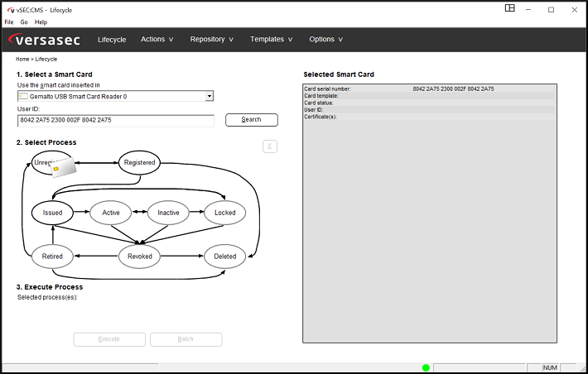Click the versasec logo
Screen dimensions: 588x374
[45, 40]
